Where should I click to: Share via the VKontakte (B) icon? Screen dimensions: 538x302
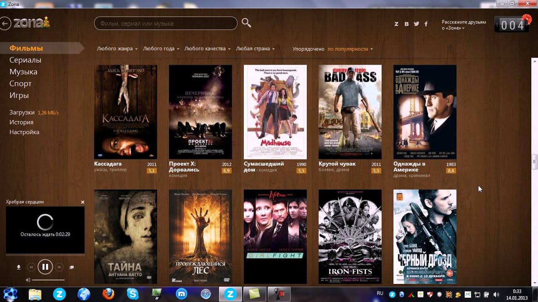pos(406,24)
